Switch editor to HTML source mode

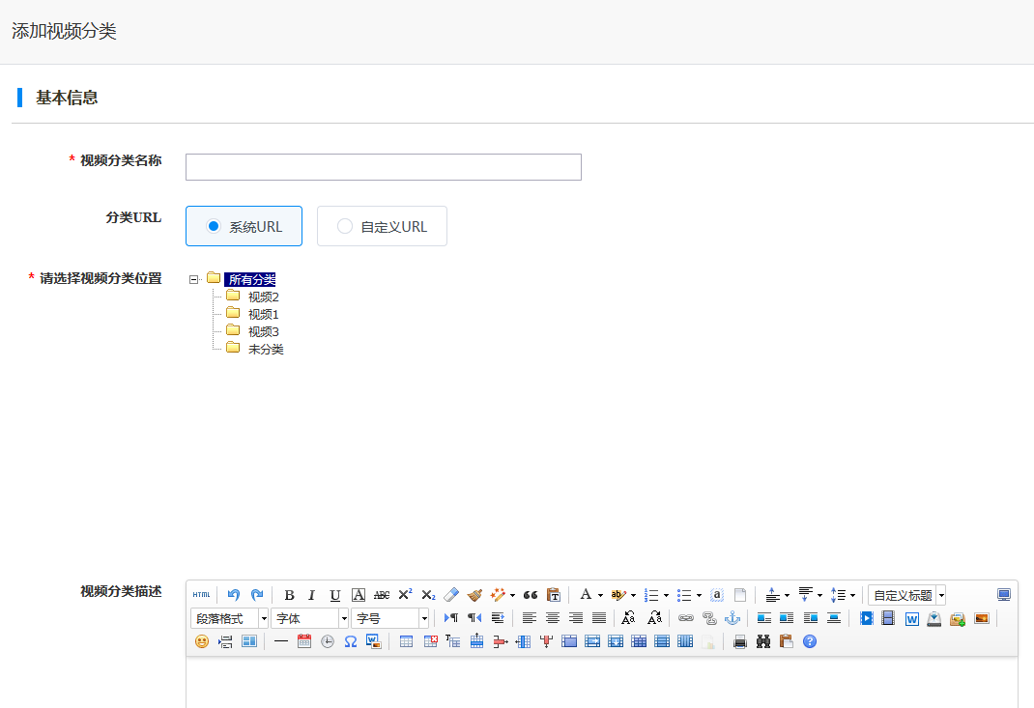pos(201,595)
